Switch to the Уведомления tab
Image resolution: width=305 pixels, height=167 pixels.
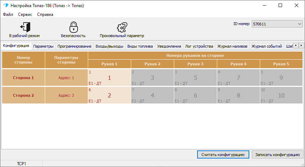point(169,46)
